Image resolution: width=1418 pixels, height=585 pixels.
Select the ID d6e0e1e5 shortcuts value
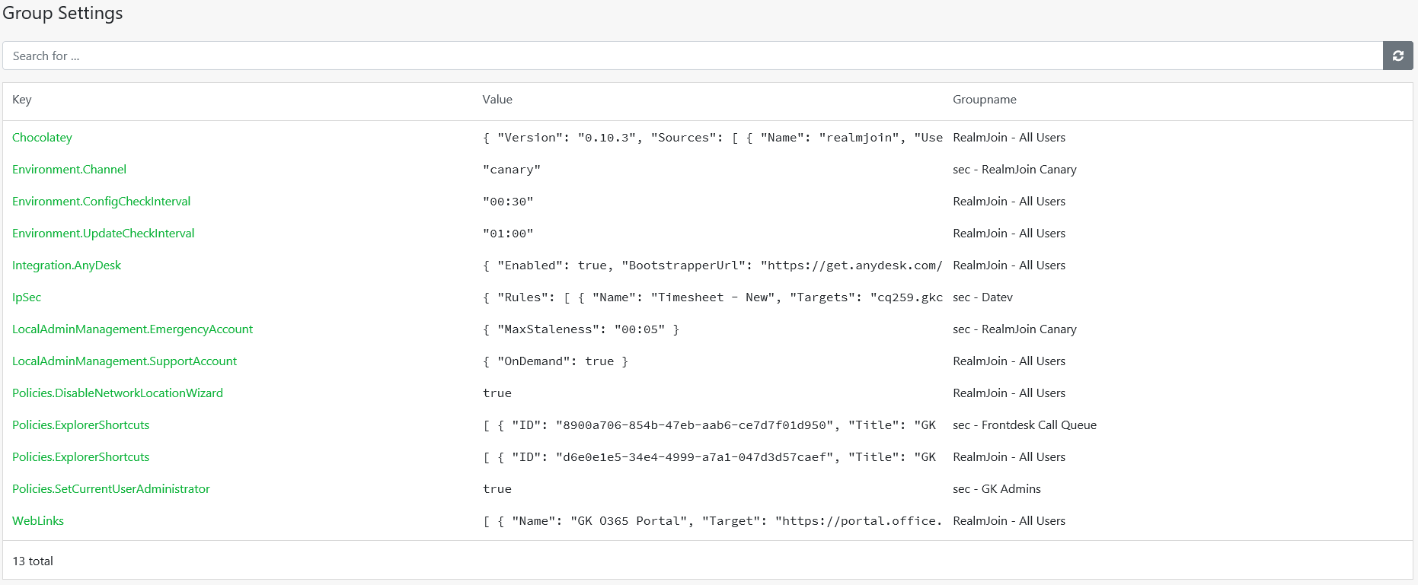click(x=710, y=457)
